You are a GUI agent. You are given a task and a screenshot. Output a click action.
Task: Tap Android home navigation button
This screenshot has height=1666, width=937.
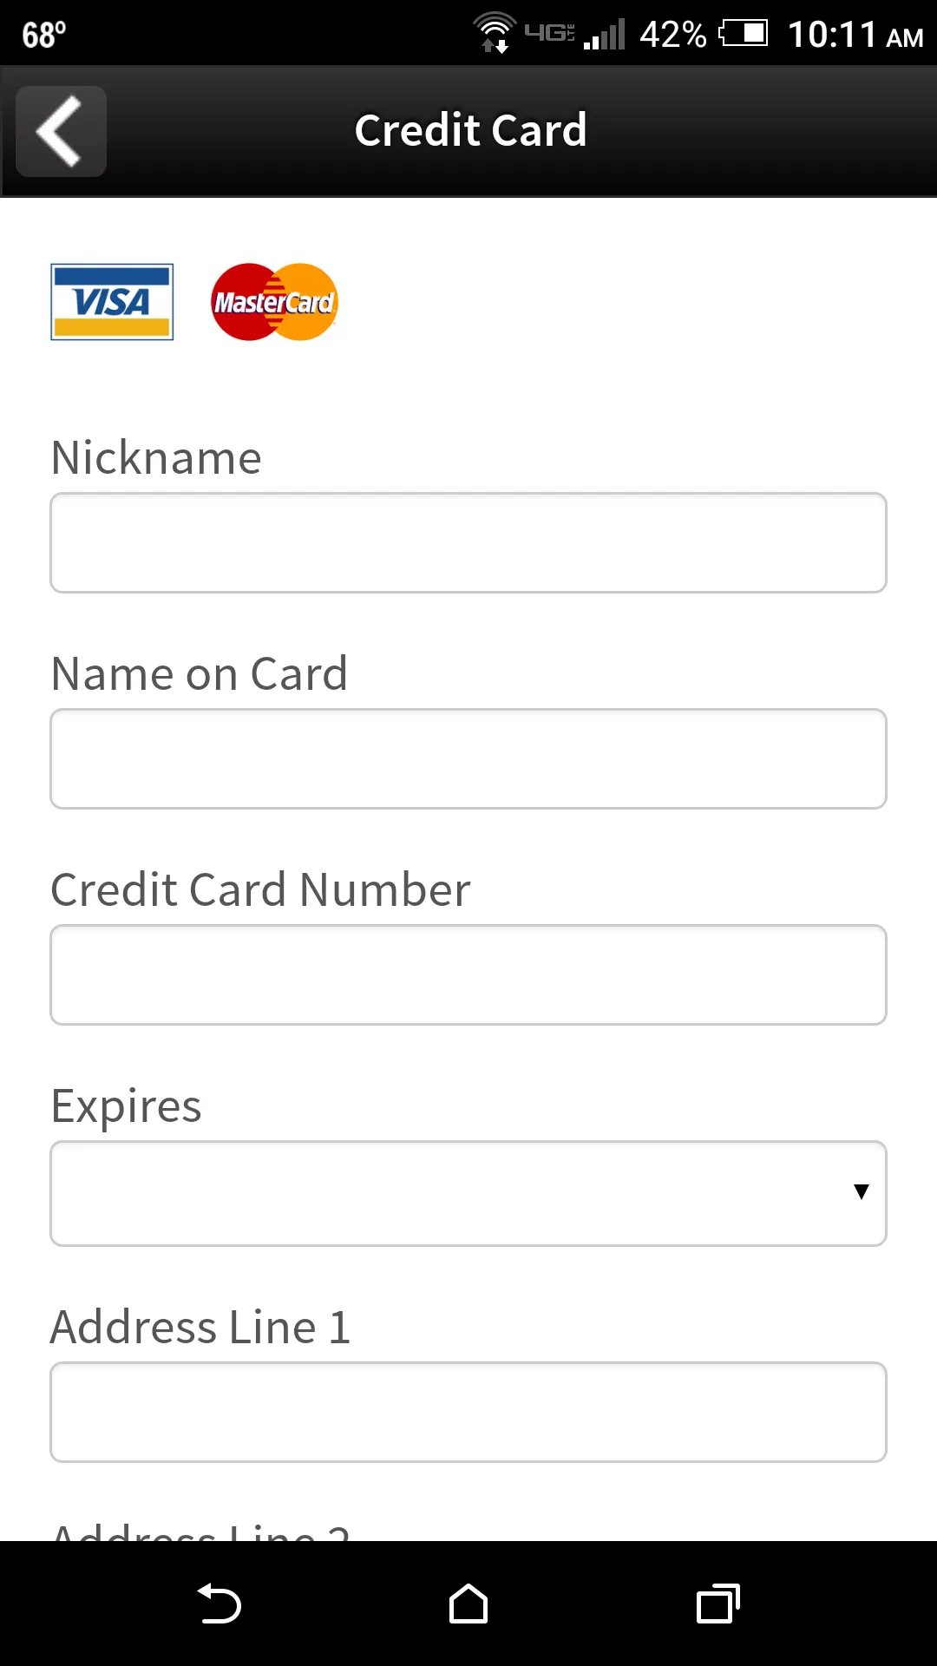pos(468,1604)
